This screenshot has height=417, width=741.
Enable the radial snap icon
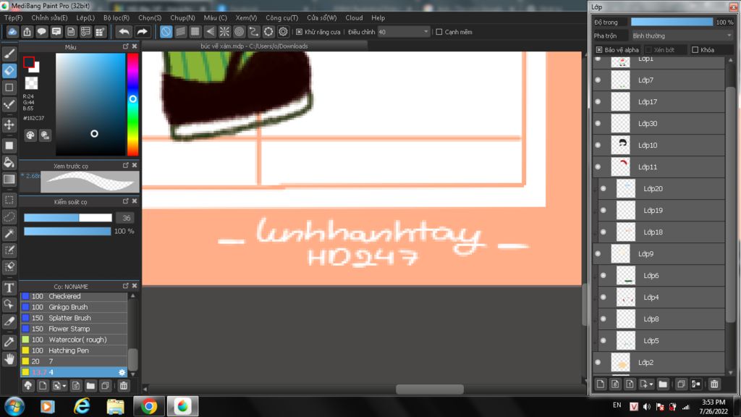click(224, 32)
